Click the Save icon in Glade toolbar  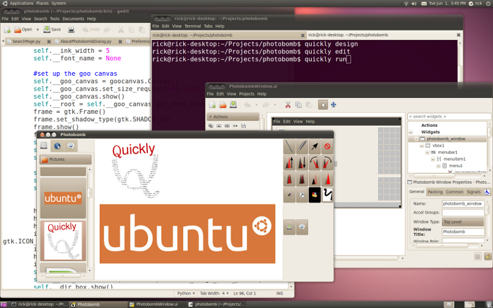pos(234,105)
